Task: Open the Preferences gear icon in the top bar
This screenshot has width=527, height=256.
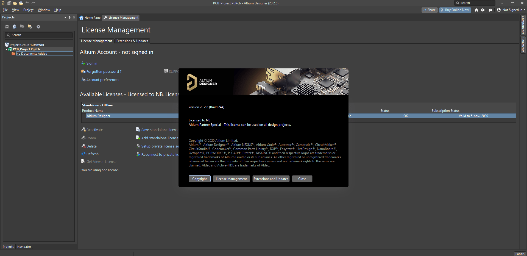Action: tap(483, 10)
